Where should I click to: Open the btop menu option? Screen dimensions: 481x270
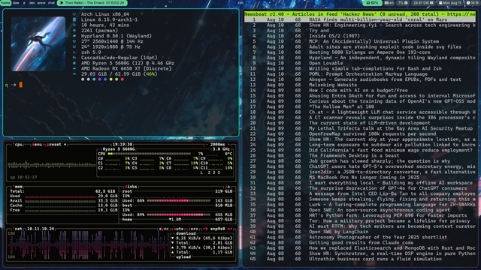37,145
